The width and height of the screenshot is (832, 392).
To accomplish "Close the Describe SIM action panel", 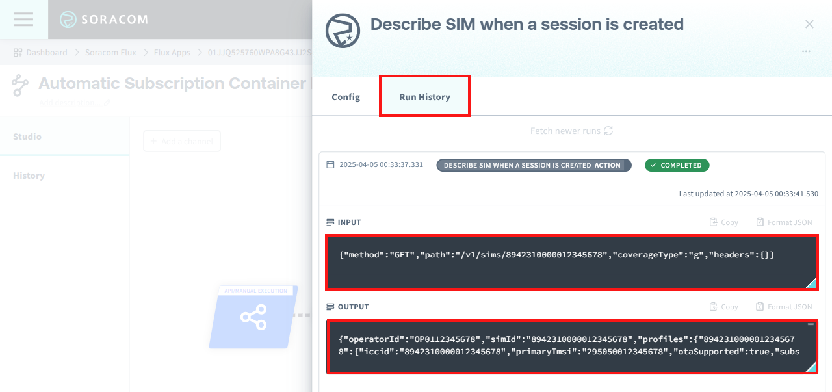I will point(809,25).
